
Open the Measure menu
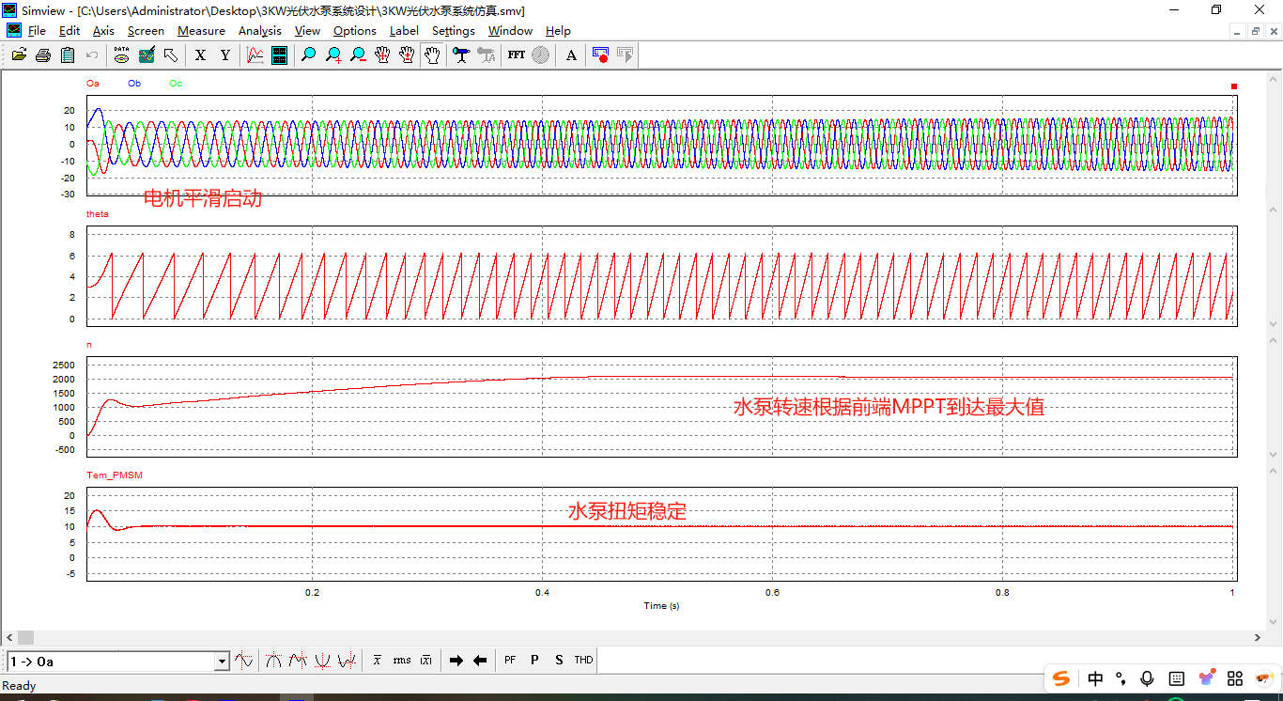tap(201, 31)
